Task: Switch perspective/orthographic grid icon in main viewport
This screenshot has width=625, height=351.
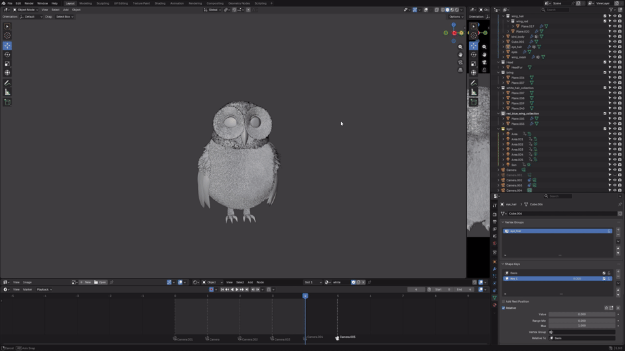Action: click(x=460, y=70)
